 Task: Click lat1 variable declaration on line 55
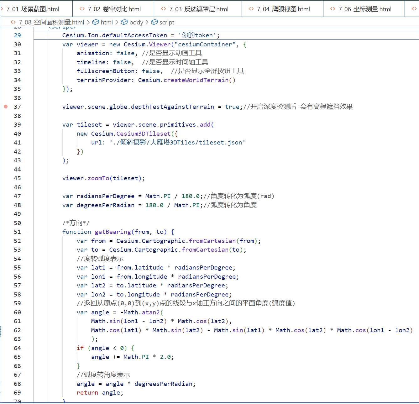(x=98, y=268)
